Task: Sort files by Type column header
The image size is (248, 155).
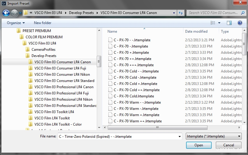Action: (x=225, y=31)
